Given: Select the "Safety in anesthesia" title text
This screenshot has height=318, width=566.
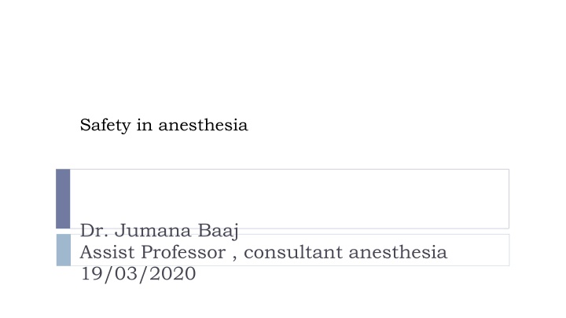Looking at the screenshot, I should (x=164, y=125).
